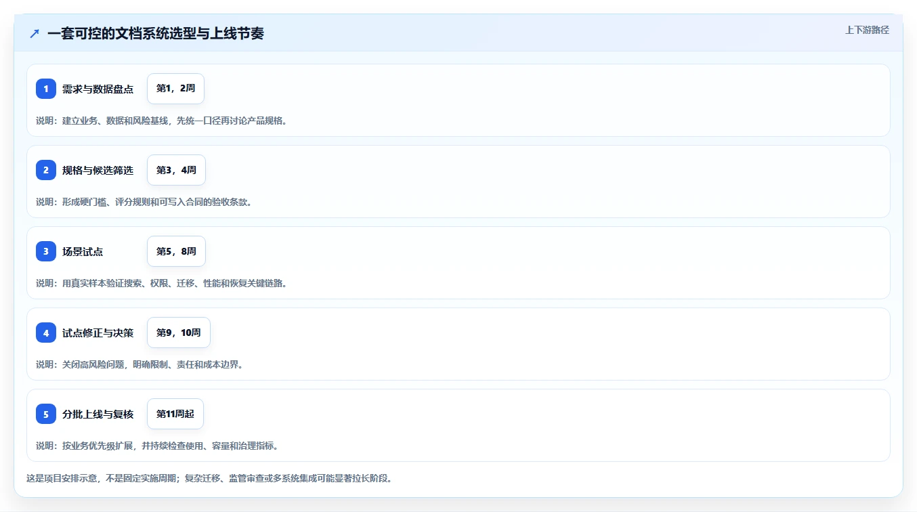
Task: Click the step 3 number badge
Action: [x=46, y=251]
